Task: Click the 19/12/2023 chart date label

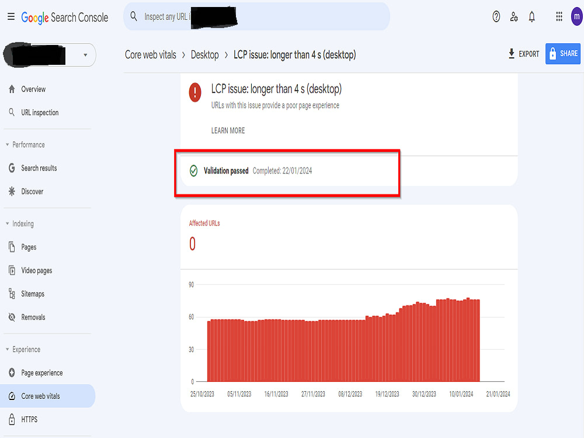Action: pos(387,394)
